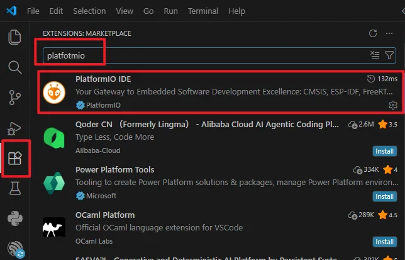Click the 334K download count
This screenshot has width=405, height=260.
point(371,169)
